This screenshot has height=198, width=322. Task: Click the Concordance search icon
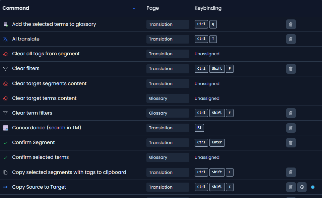pyautogui.click(x=5, y=128)
